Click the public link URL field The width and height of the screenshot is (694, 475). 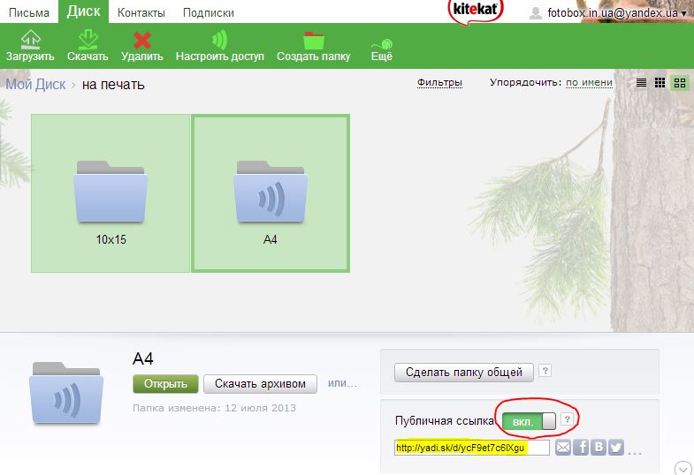pyautogui.click(x=472, y=448)
